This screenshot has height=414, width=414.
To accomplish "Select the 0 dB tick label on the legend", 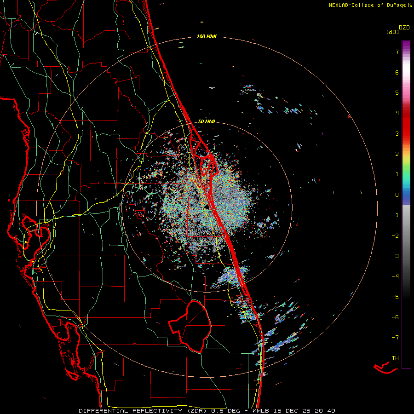I will point(397,195).
